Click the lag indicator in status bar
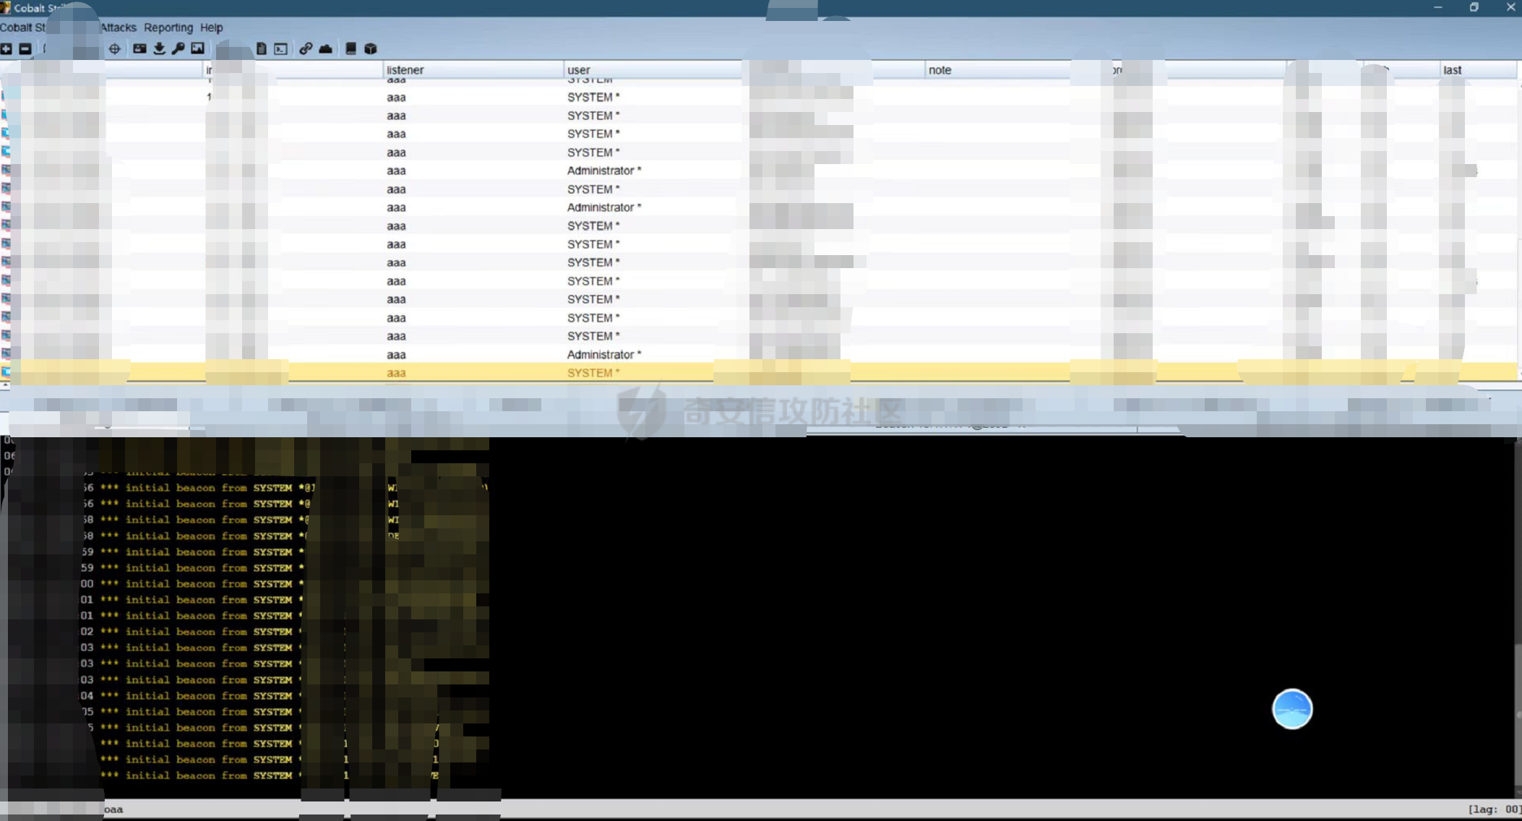Image resolution: width=1522 pixels, height=821 pixels. click(x=1495, y=809)
